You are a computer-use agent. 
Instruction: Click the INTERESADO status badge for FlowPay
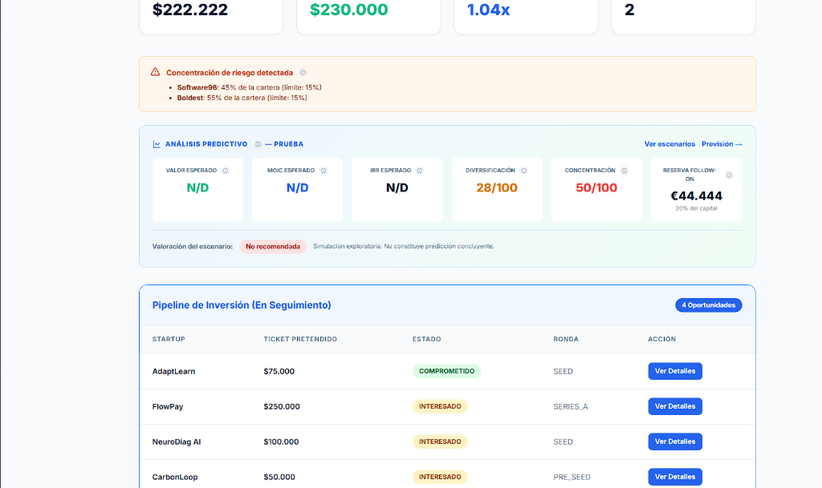440,406
